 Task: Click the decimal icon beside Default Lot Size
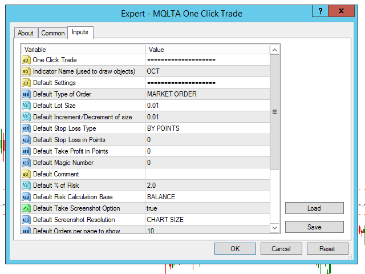pos(26,106)
